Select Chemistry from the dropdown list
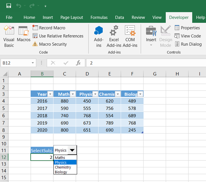Image resolution: width=206 pixels, height=182 pixels. click(63, 167)
